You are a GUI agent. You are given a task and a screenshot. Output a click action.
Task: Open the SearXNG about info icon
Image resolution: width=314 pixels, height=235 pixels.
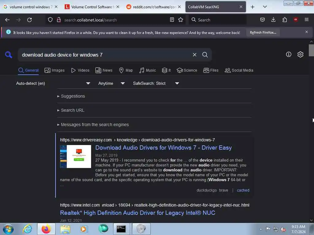[289, 54]
